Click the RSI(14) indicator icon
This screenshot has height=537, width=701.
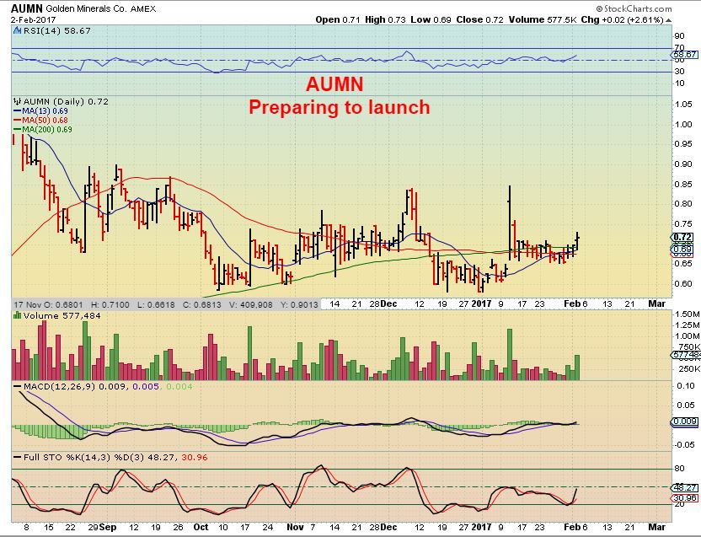tap(17, 30)
